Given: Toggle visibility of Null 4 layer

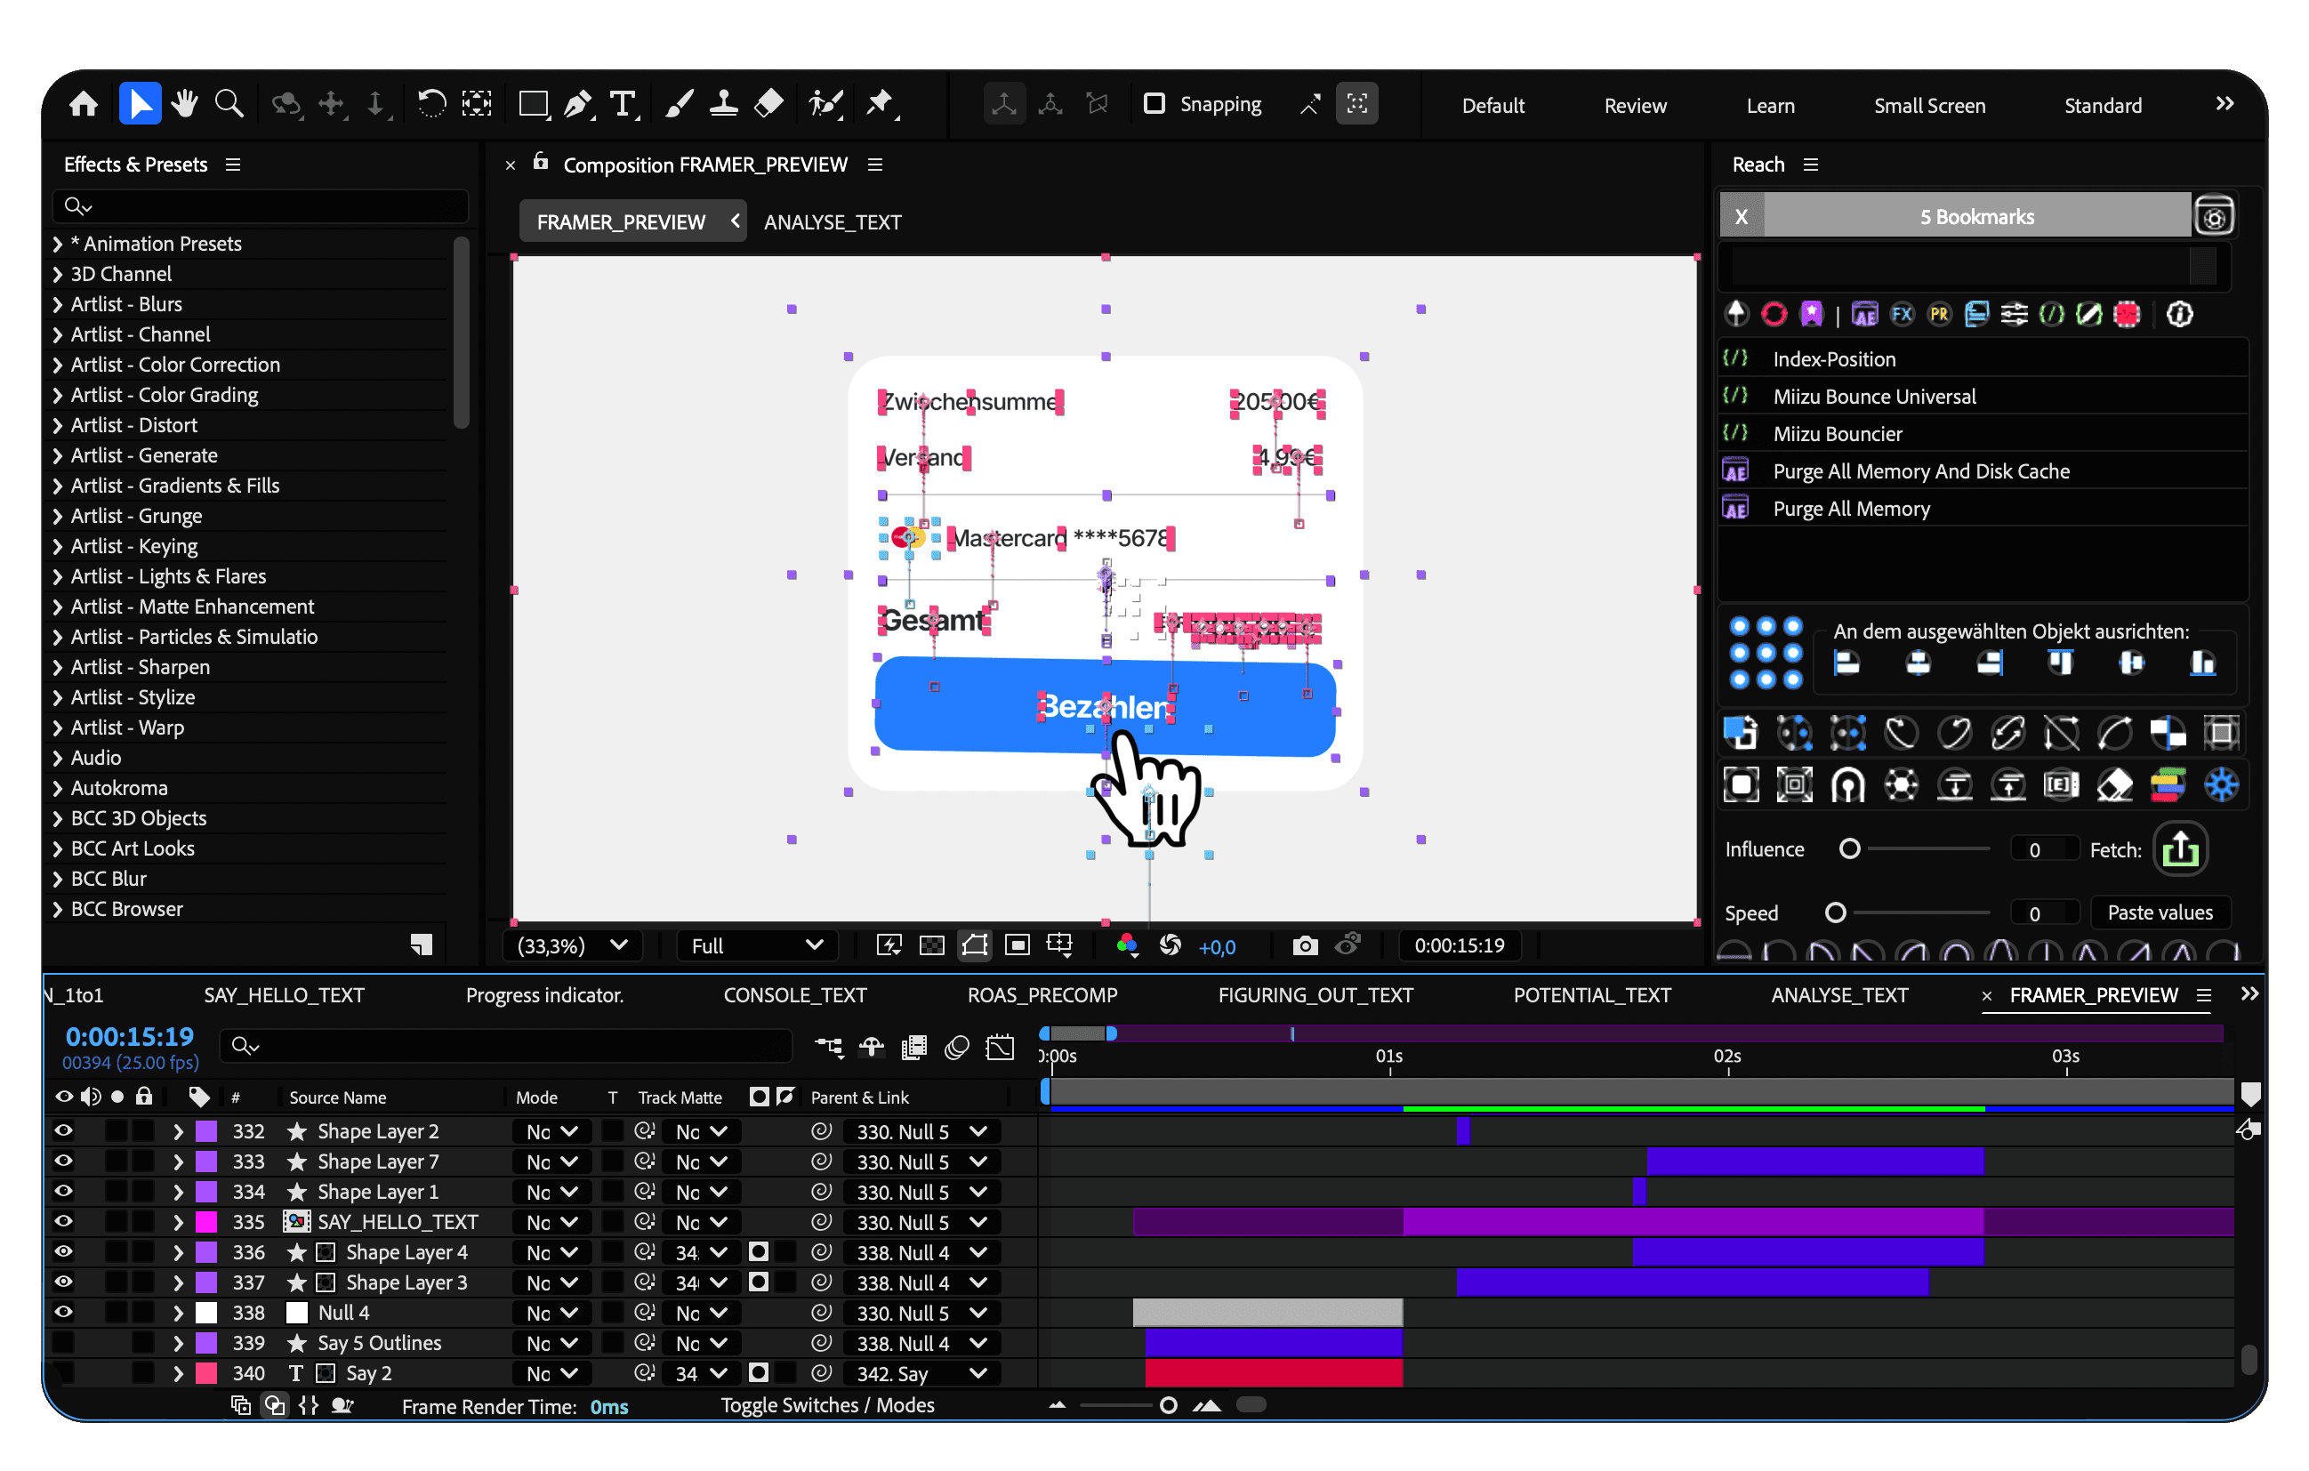Looking at the screenshot, I should tap(63, 1312).
